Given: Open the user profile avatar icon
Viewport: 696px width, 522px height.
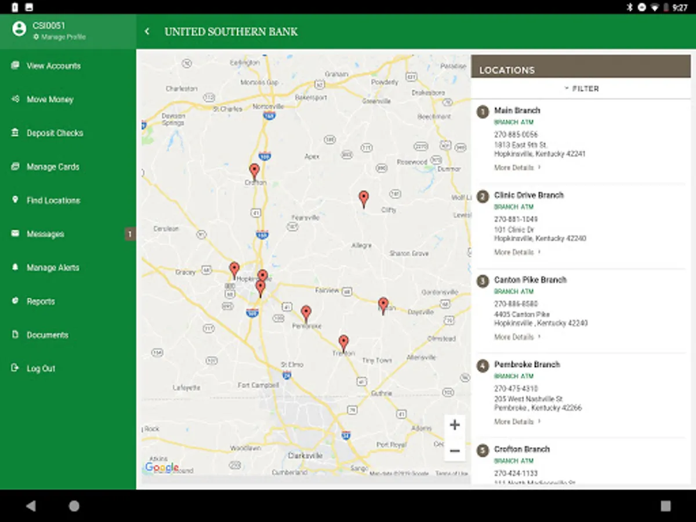Looking at the screenshot, I should [x=19, y=29].
